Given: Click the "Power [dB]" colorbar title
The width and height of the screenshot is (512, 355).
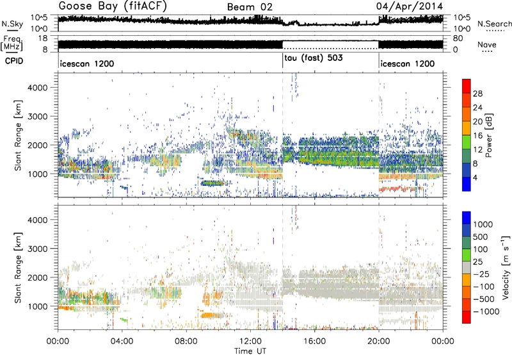Looking at the screenshot, I should coord(489,135).
